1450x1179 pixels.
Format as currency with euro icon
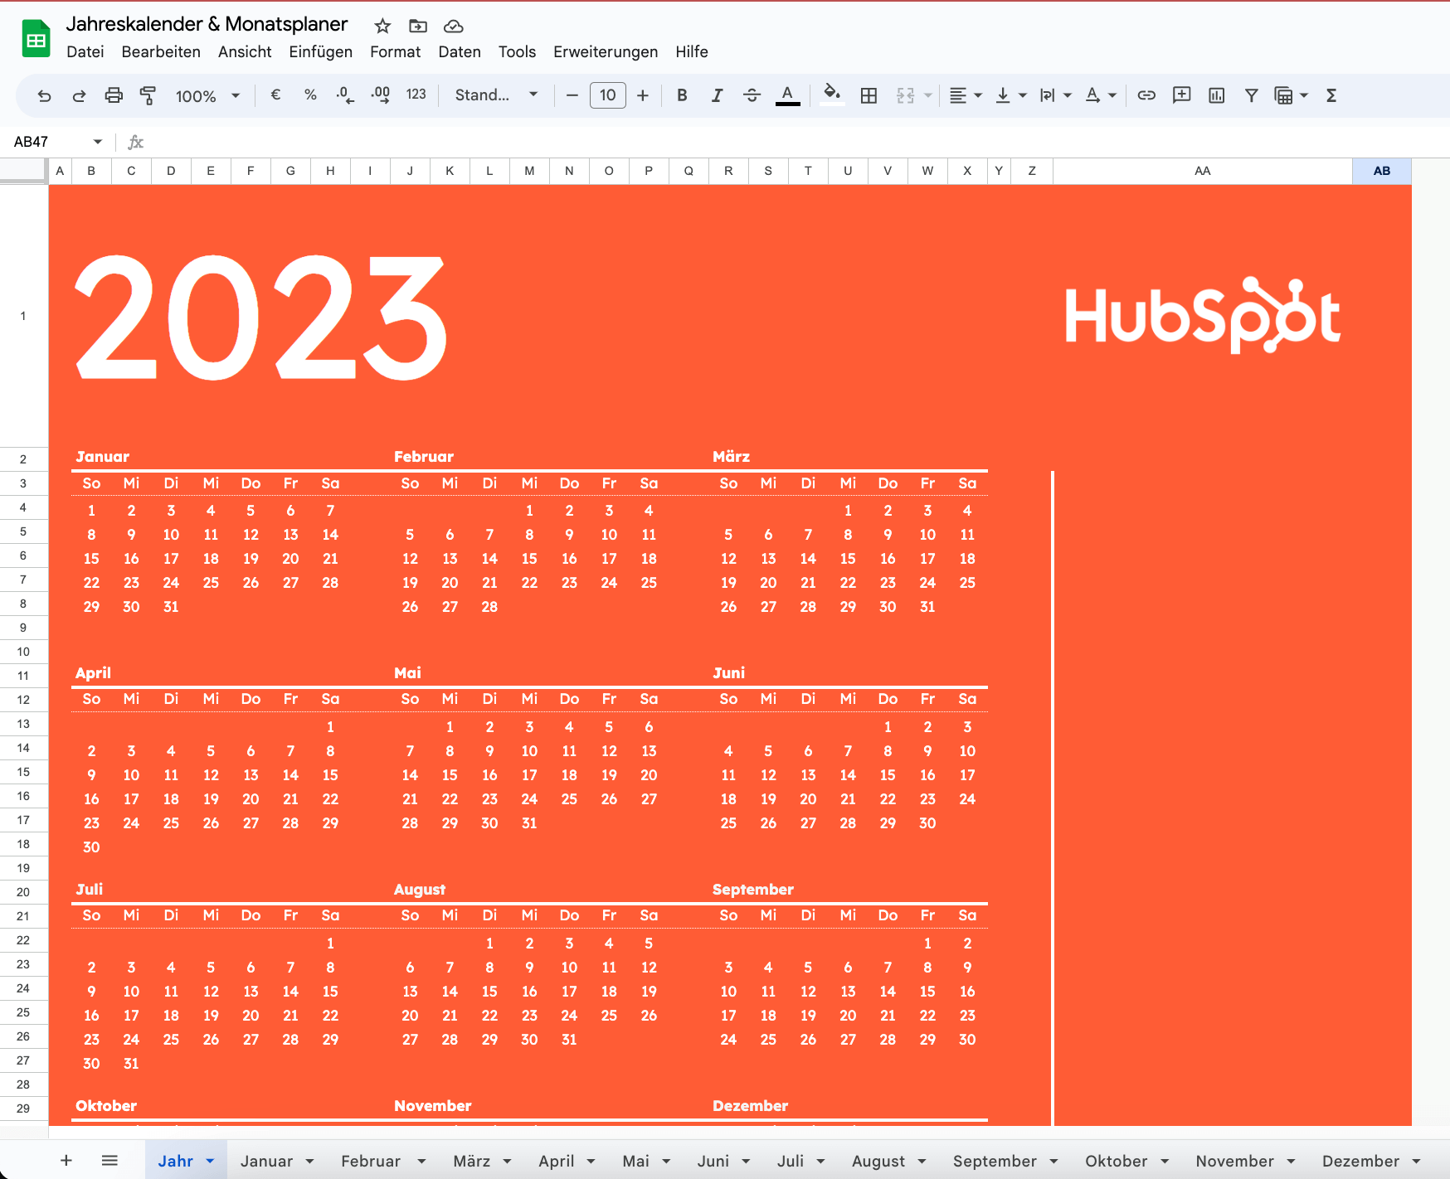coord(275,95)
